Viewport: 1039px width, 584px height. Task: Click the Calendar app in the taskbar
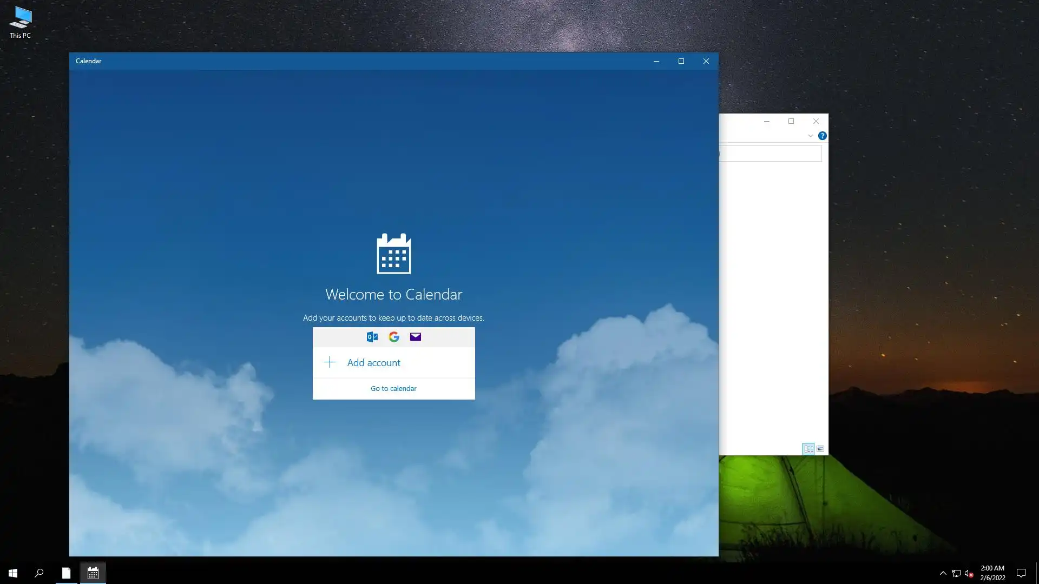point(93,573)
